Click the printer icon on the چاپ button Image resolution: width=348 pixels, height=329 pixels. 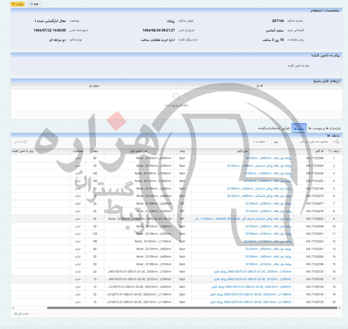[32, 4]
